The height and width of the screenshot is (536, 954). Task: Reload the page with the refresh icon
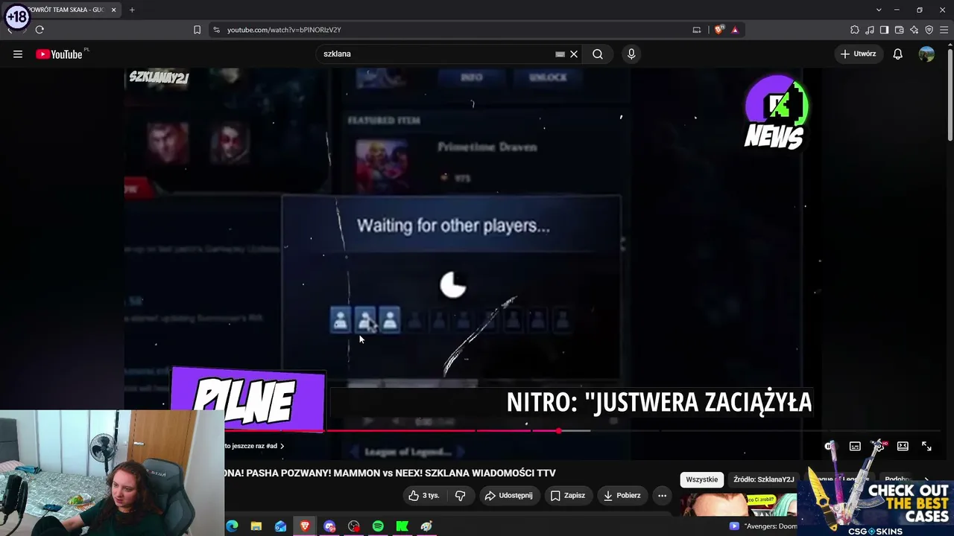coord(40,30)
